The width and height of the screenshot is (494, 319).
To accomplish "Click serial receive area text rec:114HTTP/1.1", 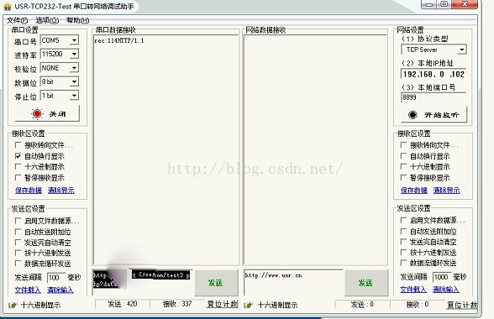I will pyautogui.click(x=119, y=40).
